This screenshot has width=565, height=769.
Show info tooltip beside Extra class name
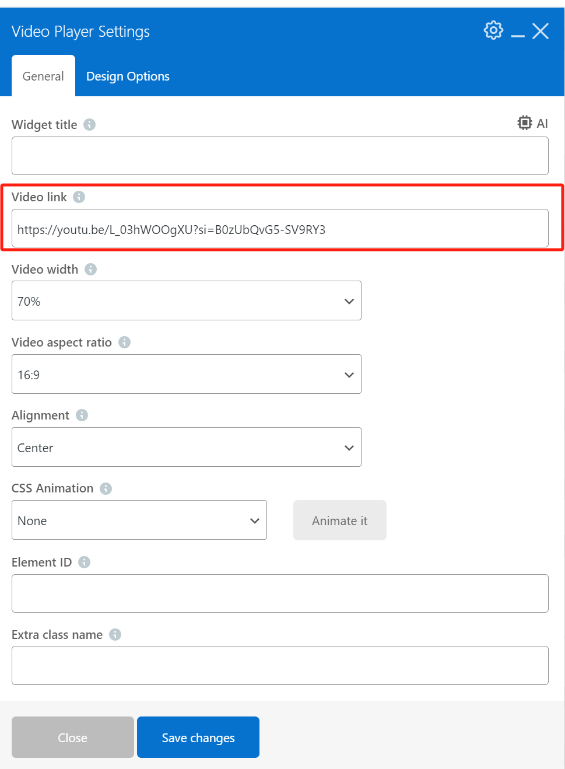(115, 635)
